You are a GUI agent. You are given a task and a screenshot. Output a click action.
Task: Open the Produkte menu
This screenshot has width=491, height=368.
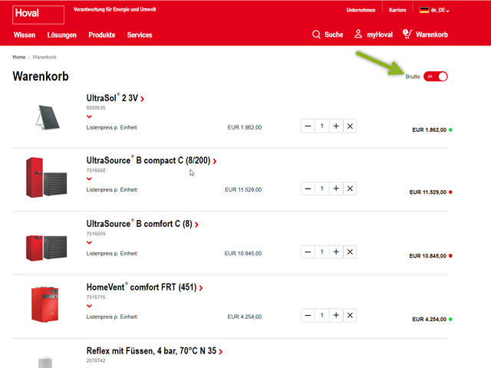[101, 34]
